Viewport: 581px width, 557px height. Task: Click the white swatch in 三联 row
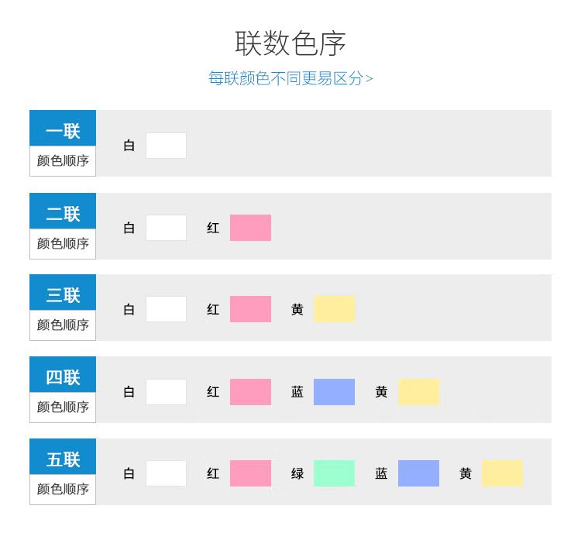[166, 309]
